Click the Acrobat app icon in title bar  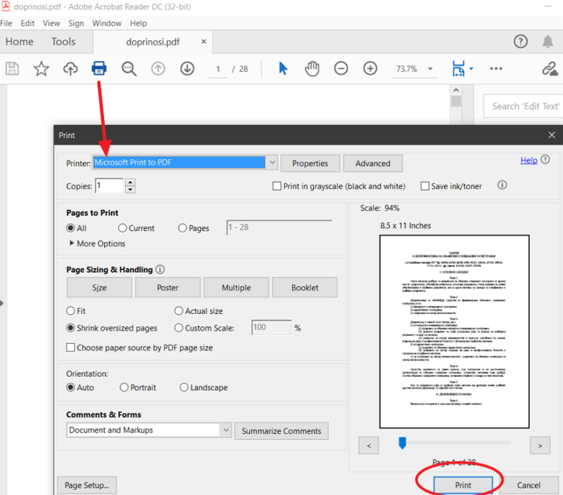(x=5, y=6)
